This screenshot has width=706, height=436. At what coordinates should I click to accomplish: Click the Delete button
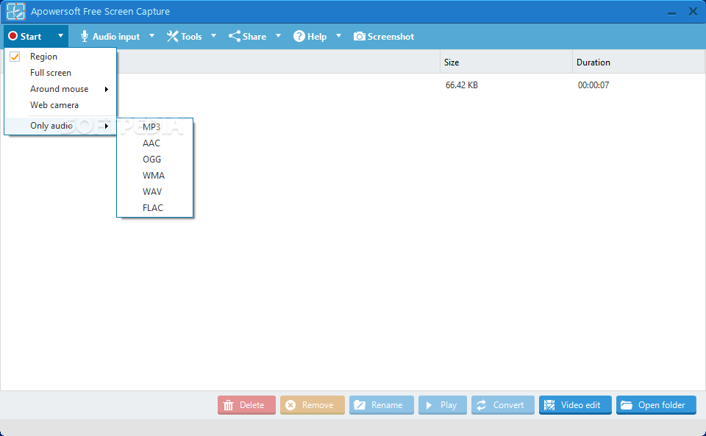click(247, 405)
